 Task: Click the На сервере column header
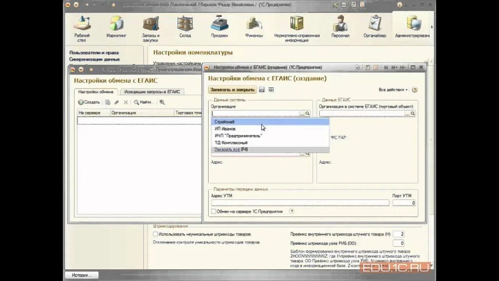point(93,113)
